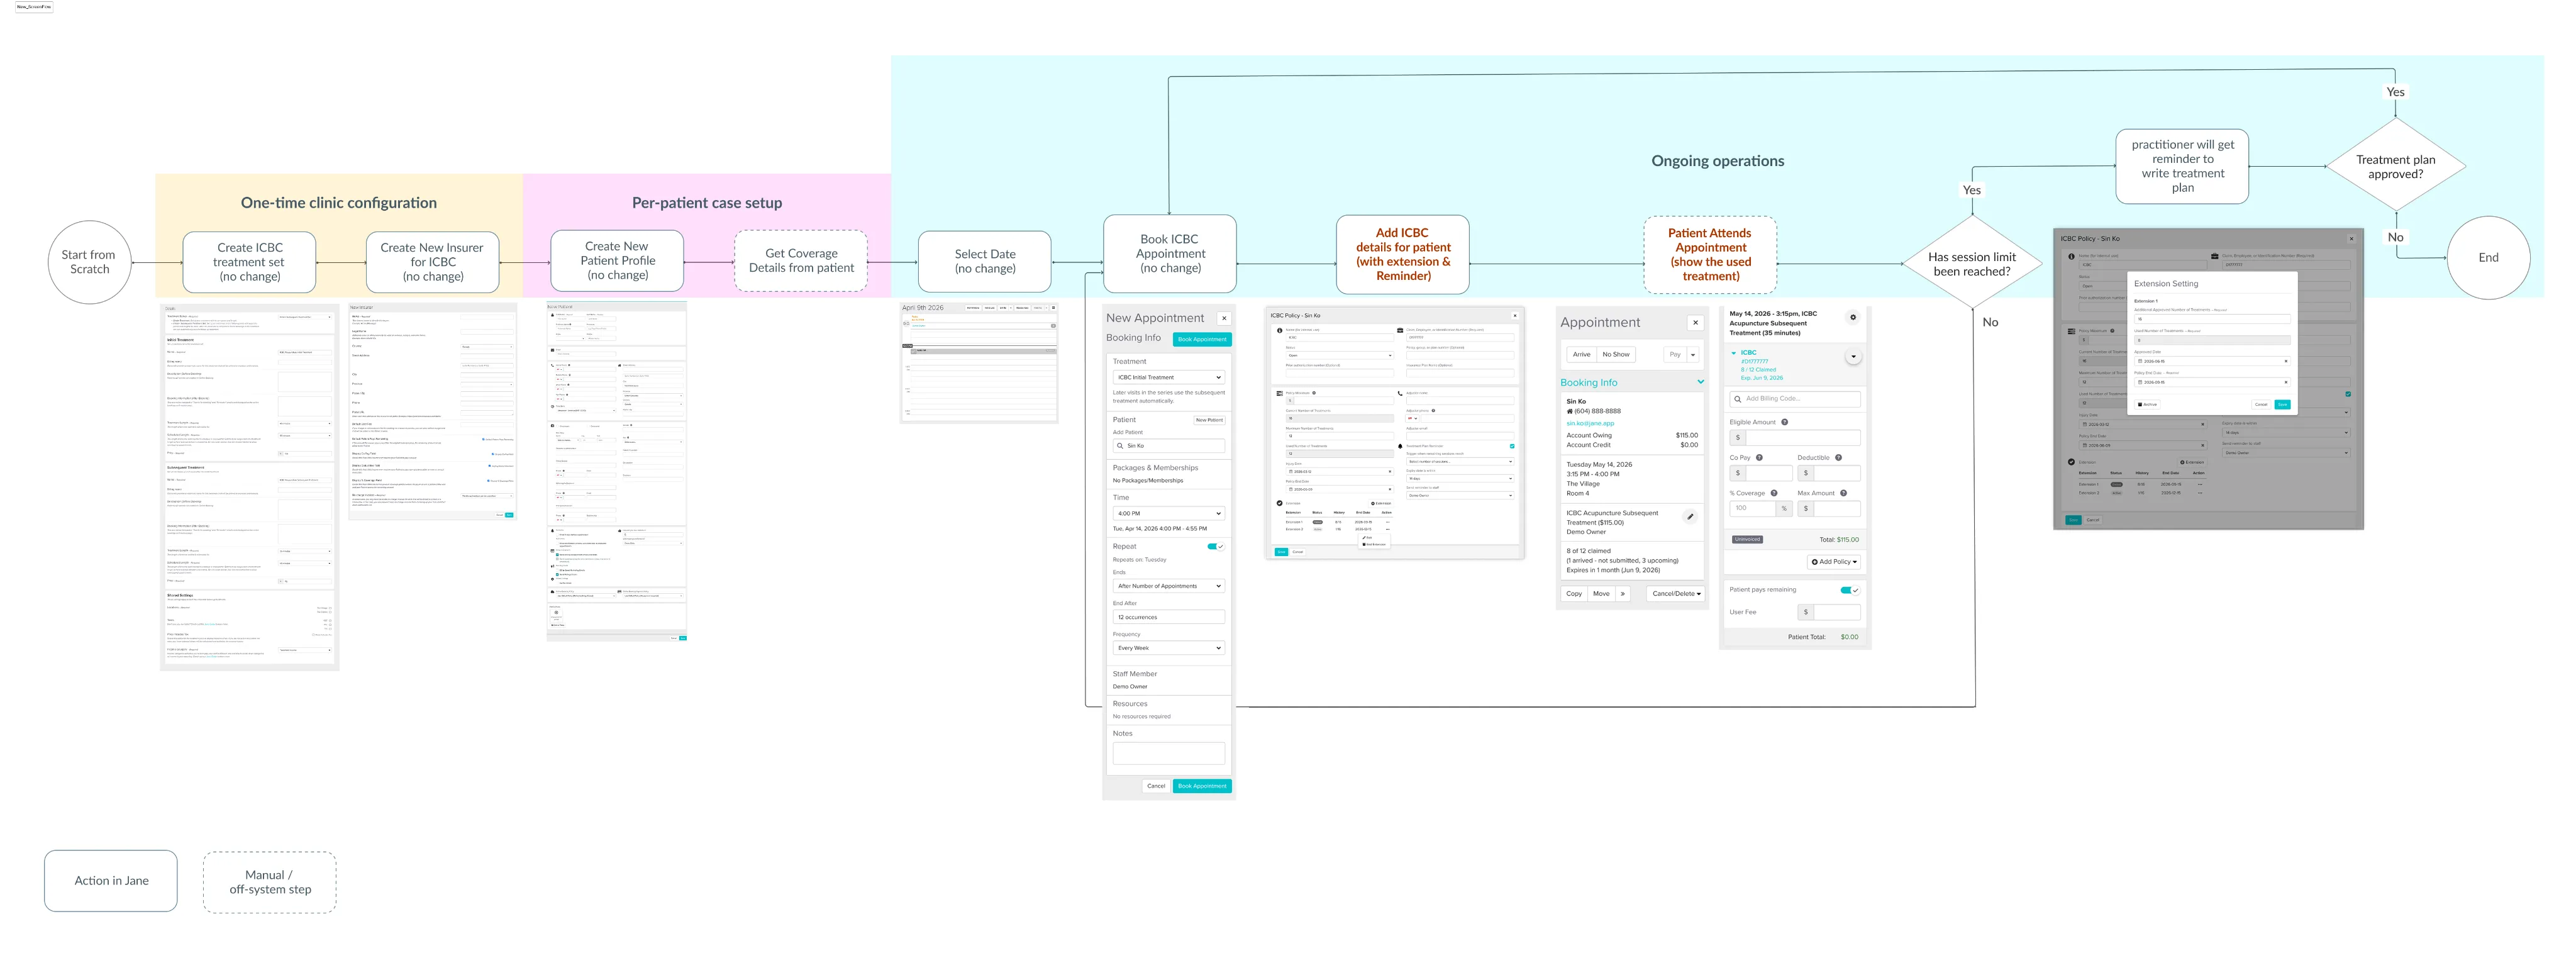Close the New Appointment panel with X
The image size is (2576, 970).
pyautogui.click(x=1224, y=318)
